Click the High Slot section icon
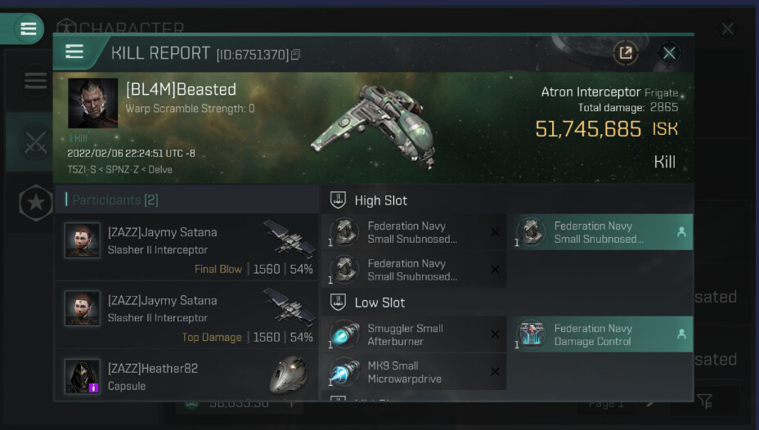This screenshot has width=759, height=430. pyautogui.click(x=338, y=200)
